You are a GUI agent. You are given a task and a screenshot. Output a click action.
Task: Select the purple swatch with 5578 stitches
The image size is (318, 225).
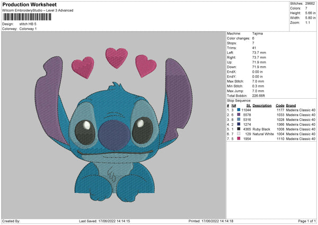tap(238, 115)
